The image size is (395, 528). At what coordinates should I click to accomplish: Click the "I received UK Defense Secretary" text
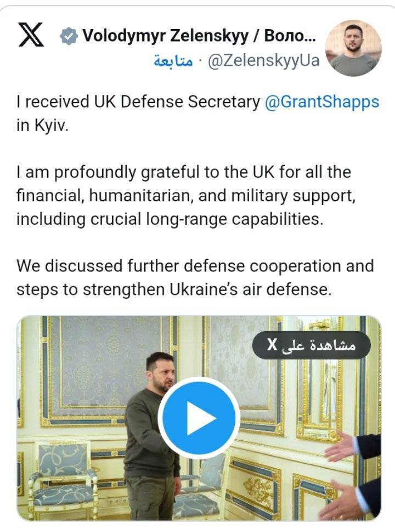click(137, 103)
